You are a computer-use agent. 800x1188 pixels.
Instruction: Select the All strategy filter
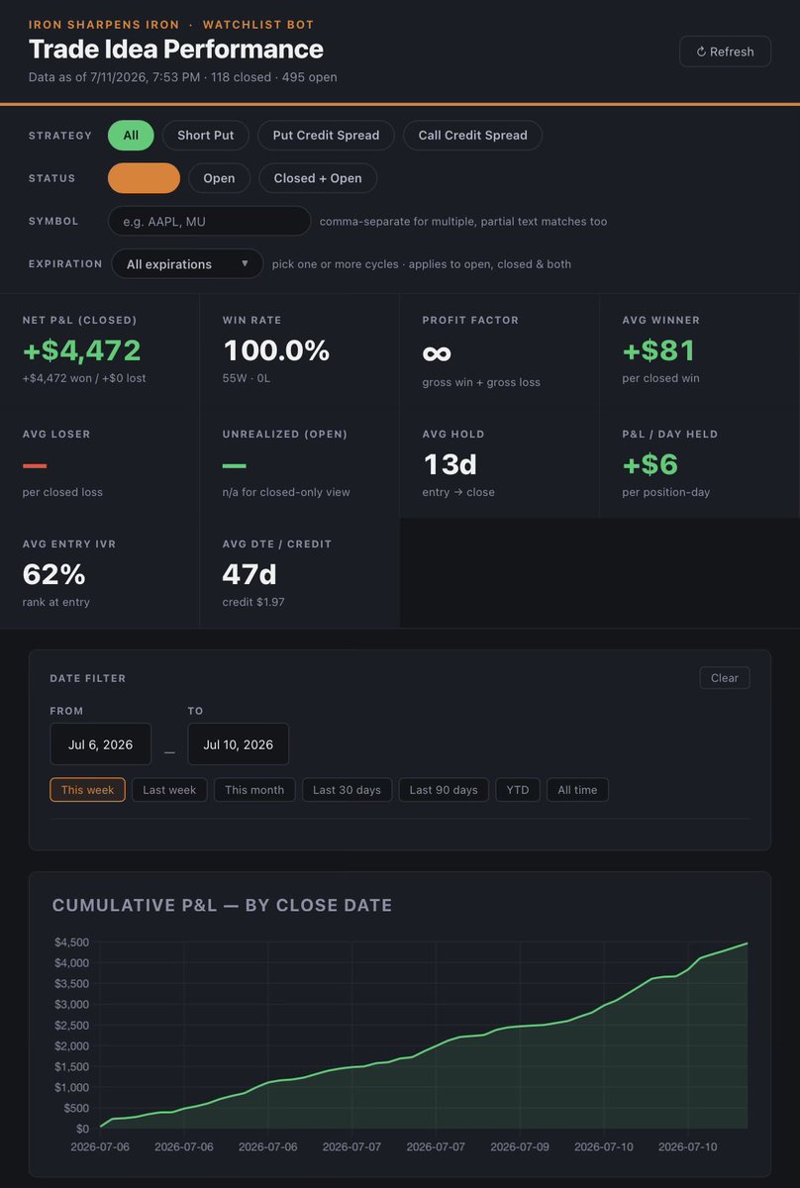click(131, 135)
